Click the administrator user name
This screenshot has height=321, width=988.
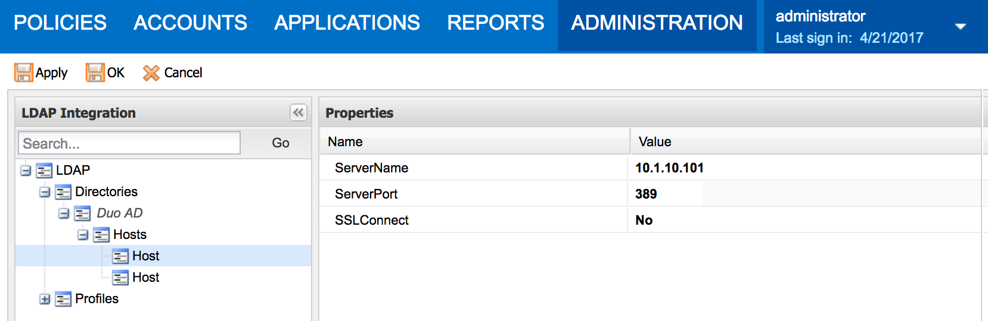[821, 16]
